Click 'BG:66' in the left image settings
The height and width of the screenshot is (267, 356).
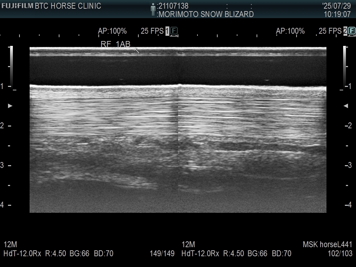click(80, 253)
